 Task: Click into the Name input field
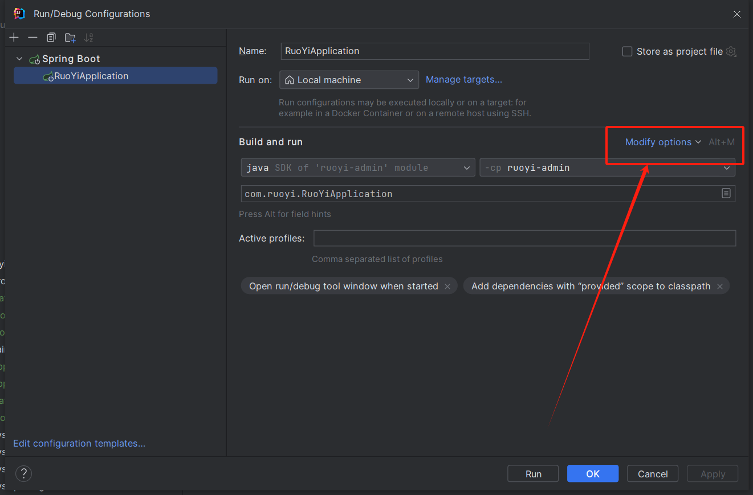(435, 51)
